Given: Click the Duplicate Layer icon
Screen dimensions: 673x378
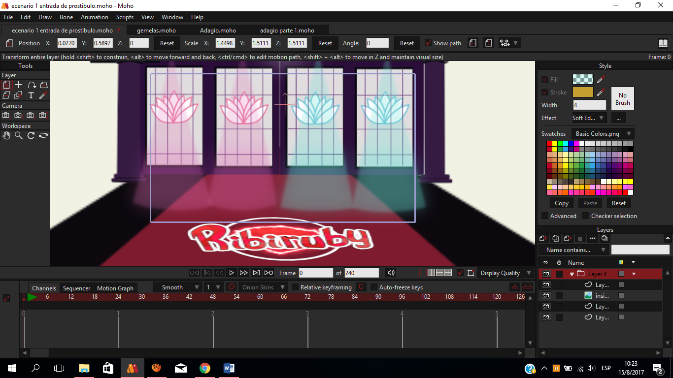Looking at the screenshot, I should point(556,238).
